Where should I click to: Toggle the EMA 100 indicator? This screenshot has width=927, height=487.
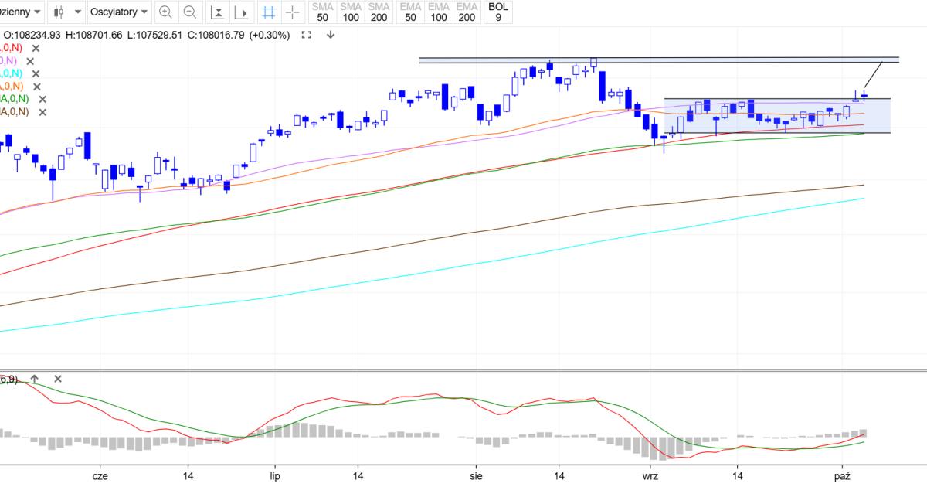438,12
